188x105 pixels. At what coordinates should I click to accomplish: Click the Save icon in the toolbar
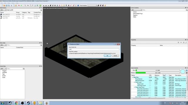pyautogui.click(x=6, y=6)
